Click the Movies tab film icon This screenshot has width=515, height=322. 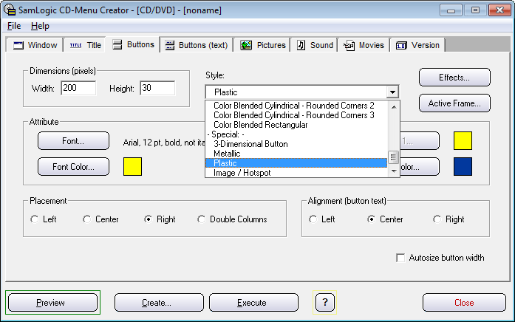click(349, 45)
